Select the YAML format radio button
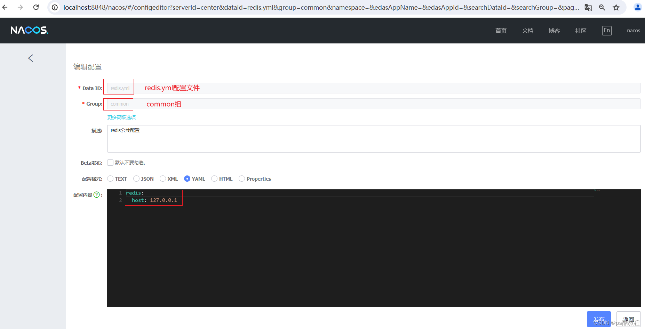645x329 pixels. click(187, 179)
